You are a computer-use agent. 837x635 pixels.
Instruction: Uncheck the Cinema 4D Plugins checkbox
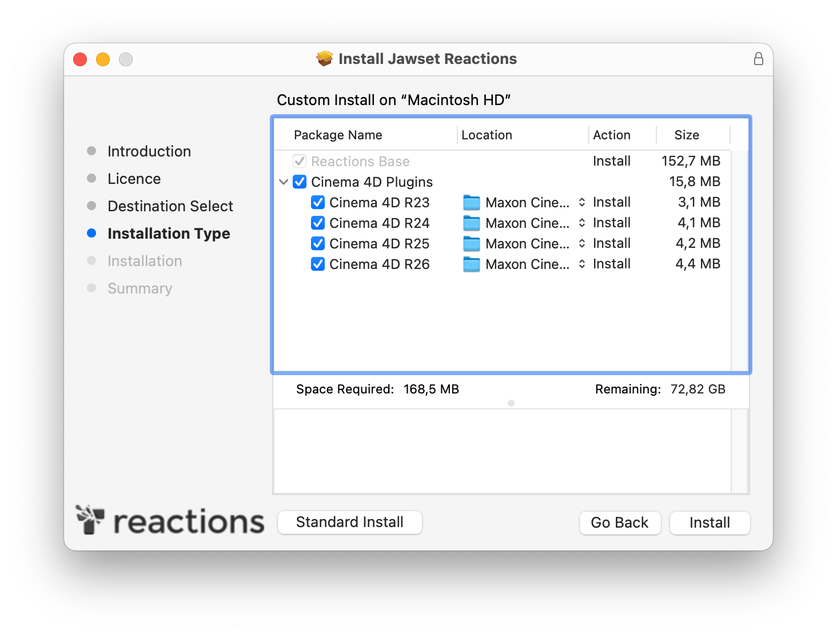300,182
